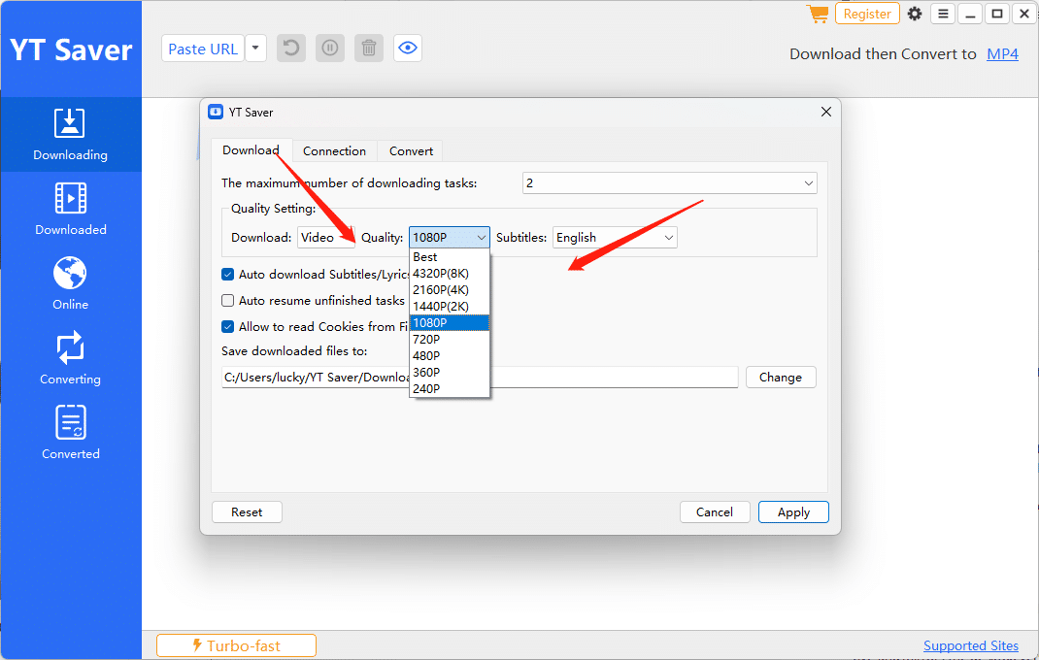Expand the Paste URL dropdown arrow
The width and height of the screenshot is (1039, 660).
click(x=255, y=49)
